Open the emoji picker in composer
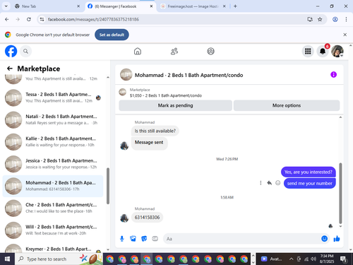This screenshot has height=265, width=353. [x=324, y=239]
